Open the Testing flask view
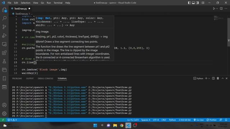230x129 pixels. [4, 61]
